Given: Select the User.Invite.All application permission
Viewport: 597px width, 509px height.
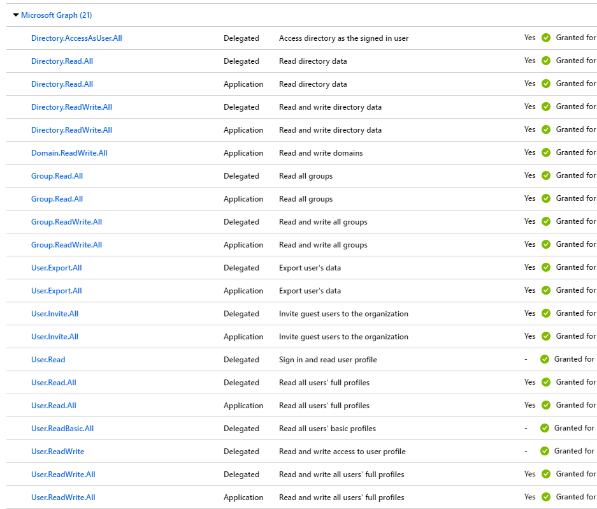Looking at the screenshot, I should (55, 336).
